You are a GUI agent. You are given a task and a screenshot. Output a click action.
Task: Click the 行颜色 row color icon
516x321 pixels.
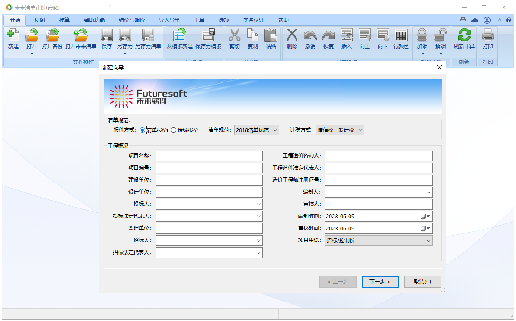click(x=401, y=35)
